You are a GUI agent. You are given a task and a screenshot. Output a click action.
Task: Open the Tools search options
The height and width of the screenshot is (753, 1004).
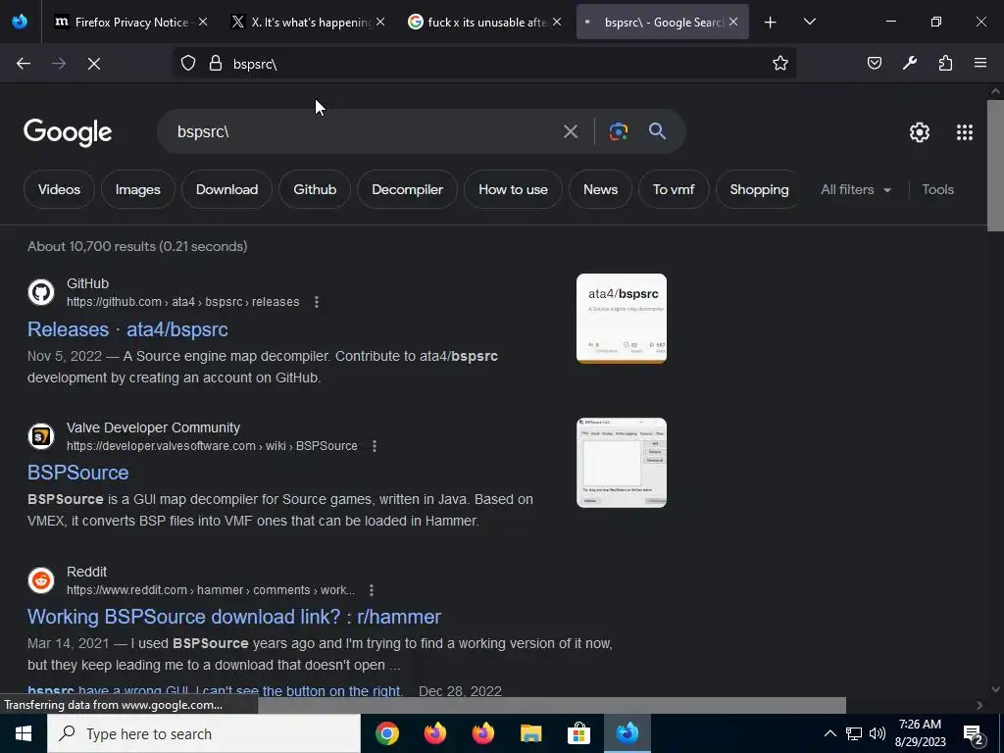click(x=937, y=189)
